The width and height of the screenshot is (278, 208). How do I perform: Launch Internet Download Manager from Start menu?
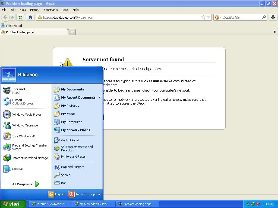[26, 158]
